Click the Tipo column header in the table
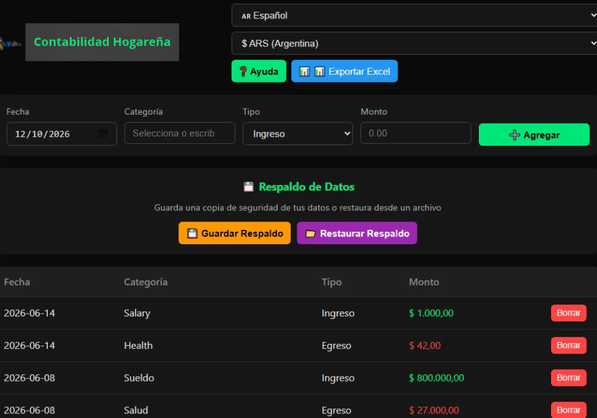Image resolution: width=597 pixels, height=418 pixels. (331, 282)
